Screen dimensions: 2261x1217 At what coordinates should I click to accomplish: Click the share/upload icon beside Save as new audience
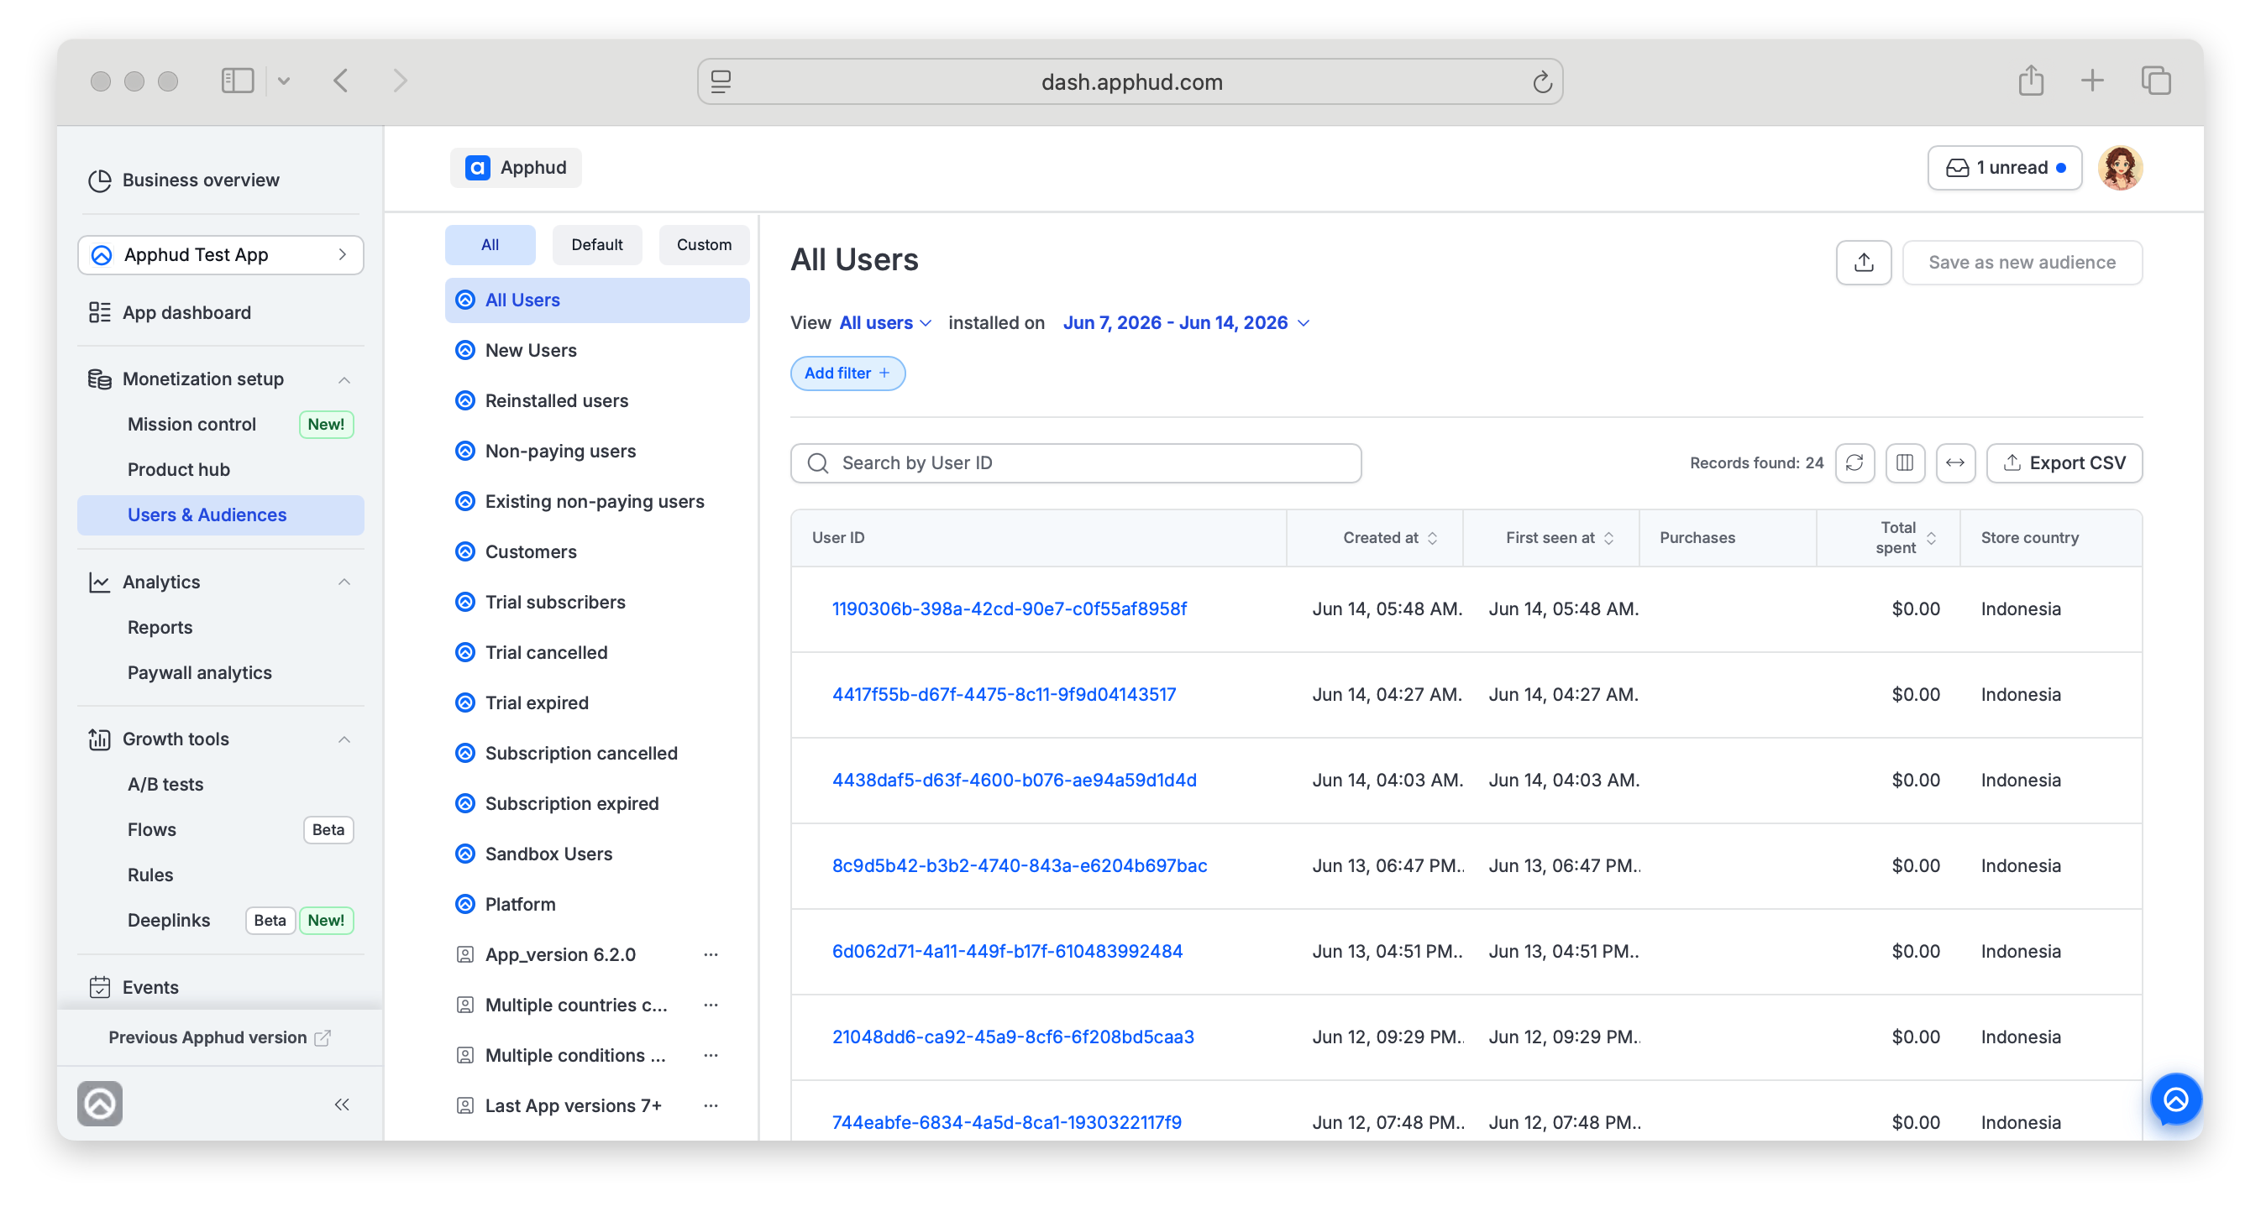[x=1864, y=262]
